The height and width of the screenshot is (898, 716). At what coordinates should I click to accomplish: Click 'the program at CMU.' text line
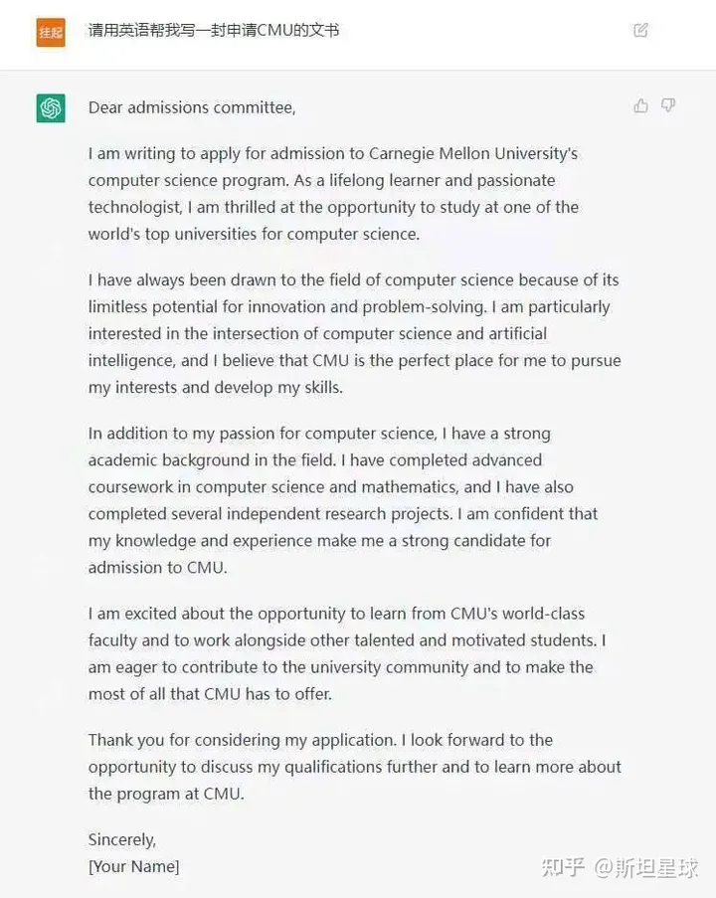tap(166, 794)
